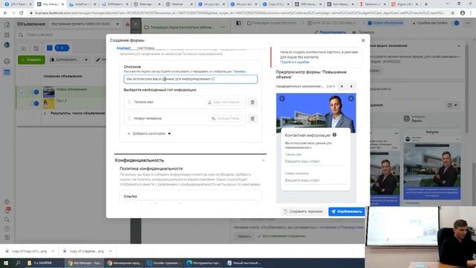Toggle status switch of first ad row
Screen dimensions: 476x268
tap(35, 92)
